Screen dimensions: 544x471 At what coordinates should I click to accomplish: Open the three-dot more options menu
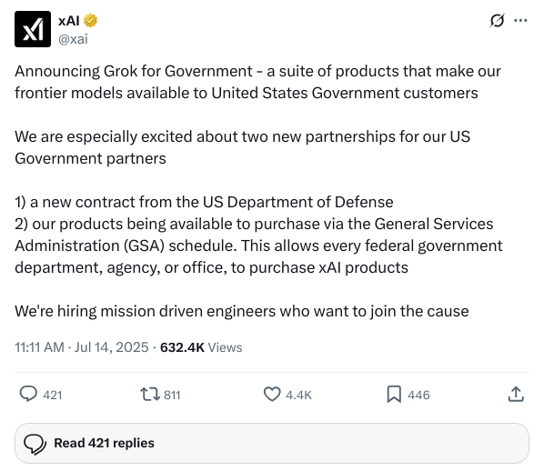click(x=520, y=21)
